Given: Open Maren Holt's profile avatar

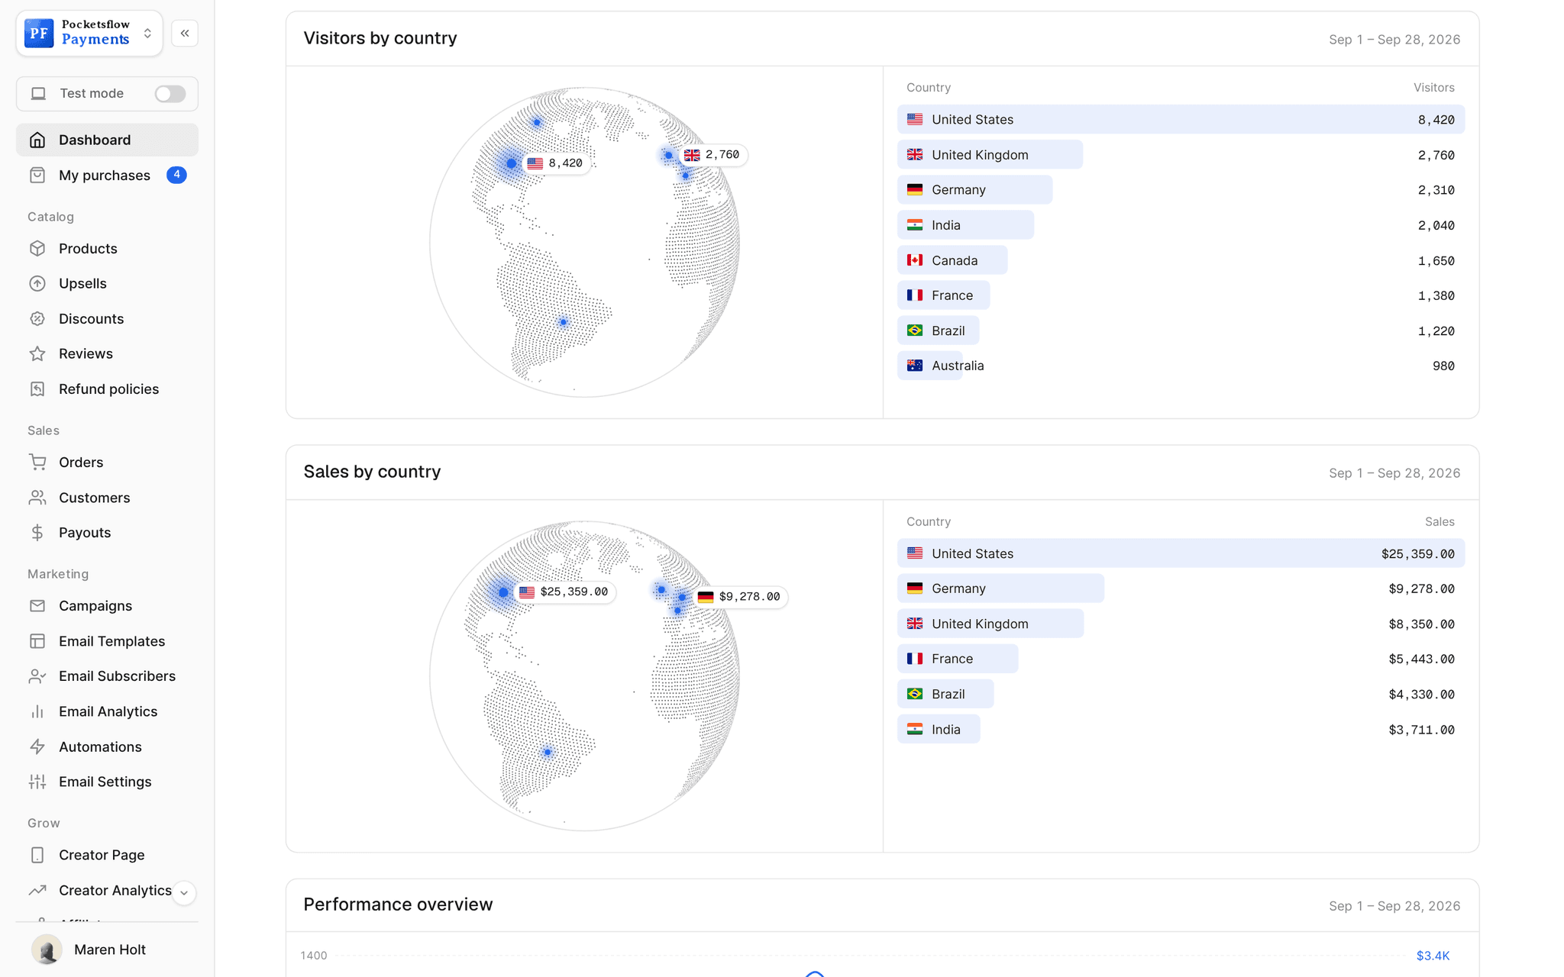Looking at the screenshot, I should click(x=47, y=950).
